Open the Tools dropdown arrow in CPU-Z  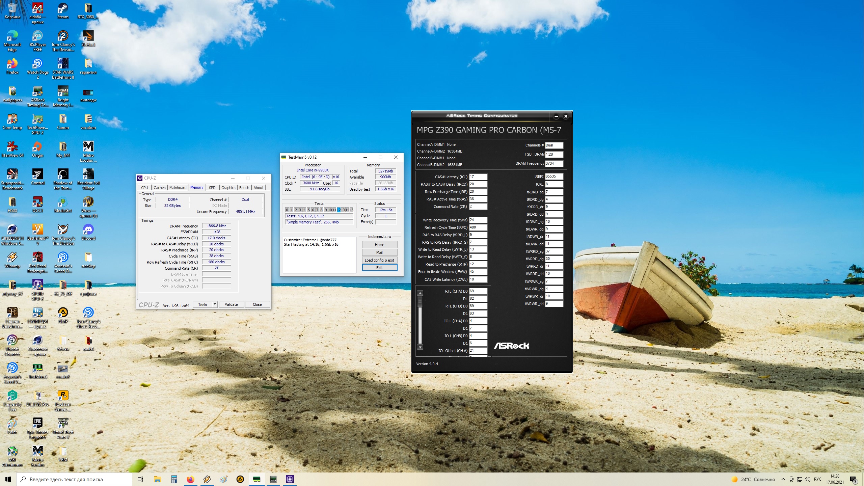pos(215,304)
